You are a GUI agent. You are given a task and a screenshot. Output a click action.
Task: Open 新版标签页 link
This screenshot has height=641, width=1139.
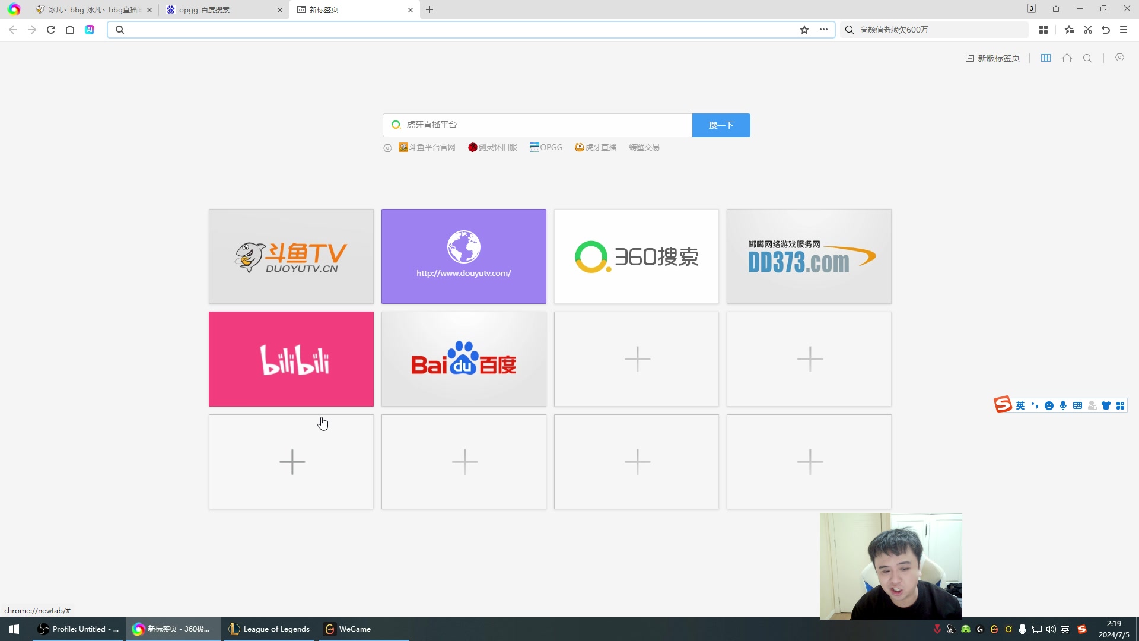(992, 58)
